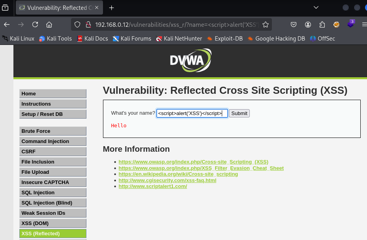Open the File Inclusion page

[53, 162]
